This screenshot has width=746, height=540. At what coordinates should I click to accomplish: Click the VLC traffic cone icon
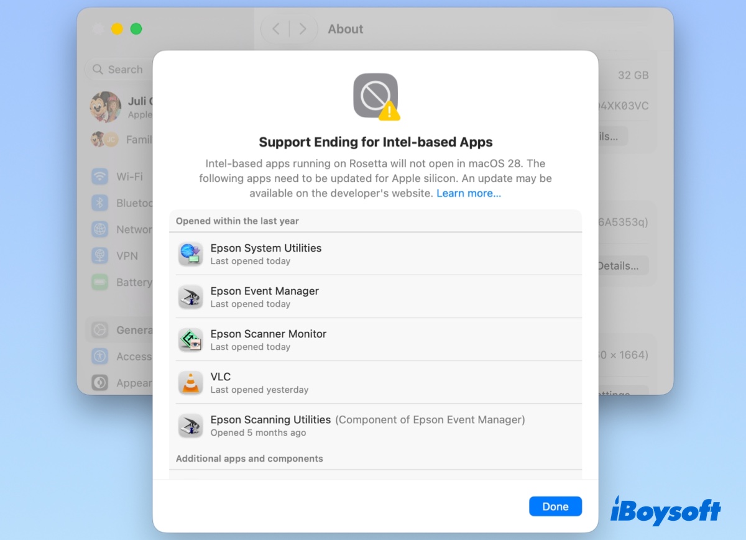click(x=190, y=383)
